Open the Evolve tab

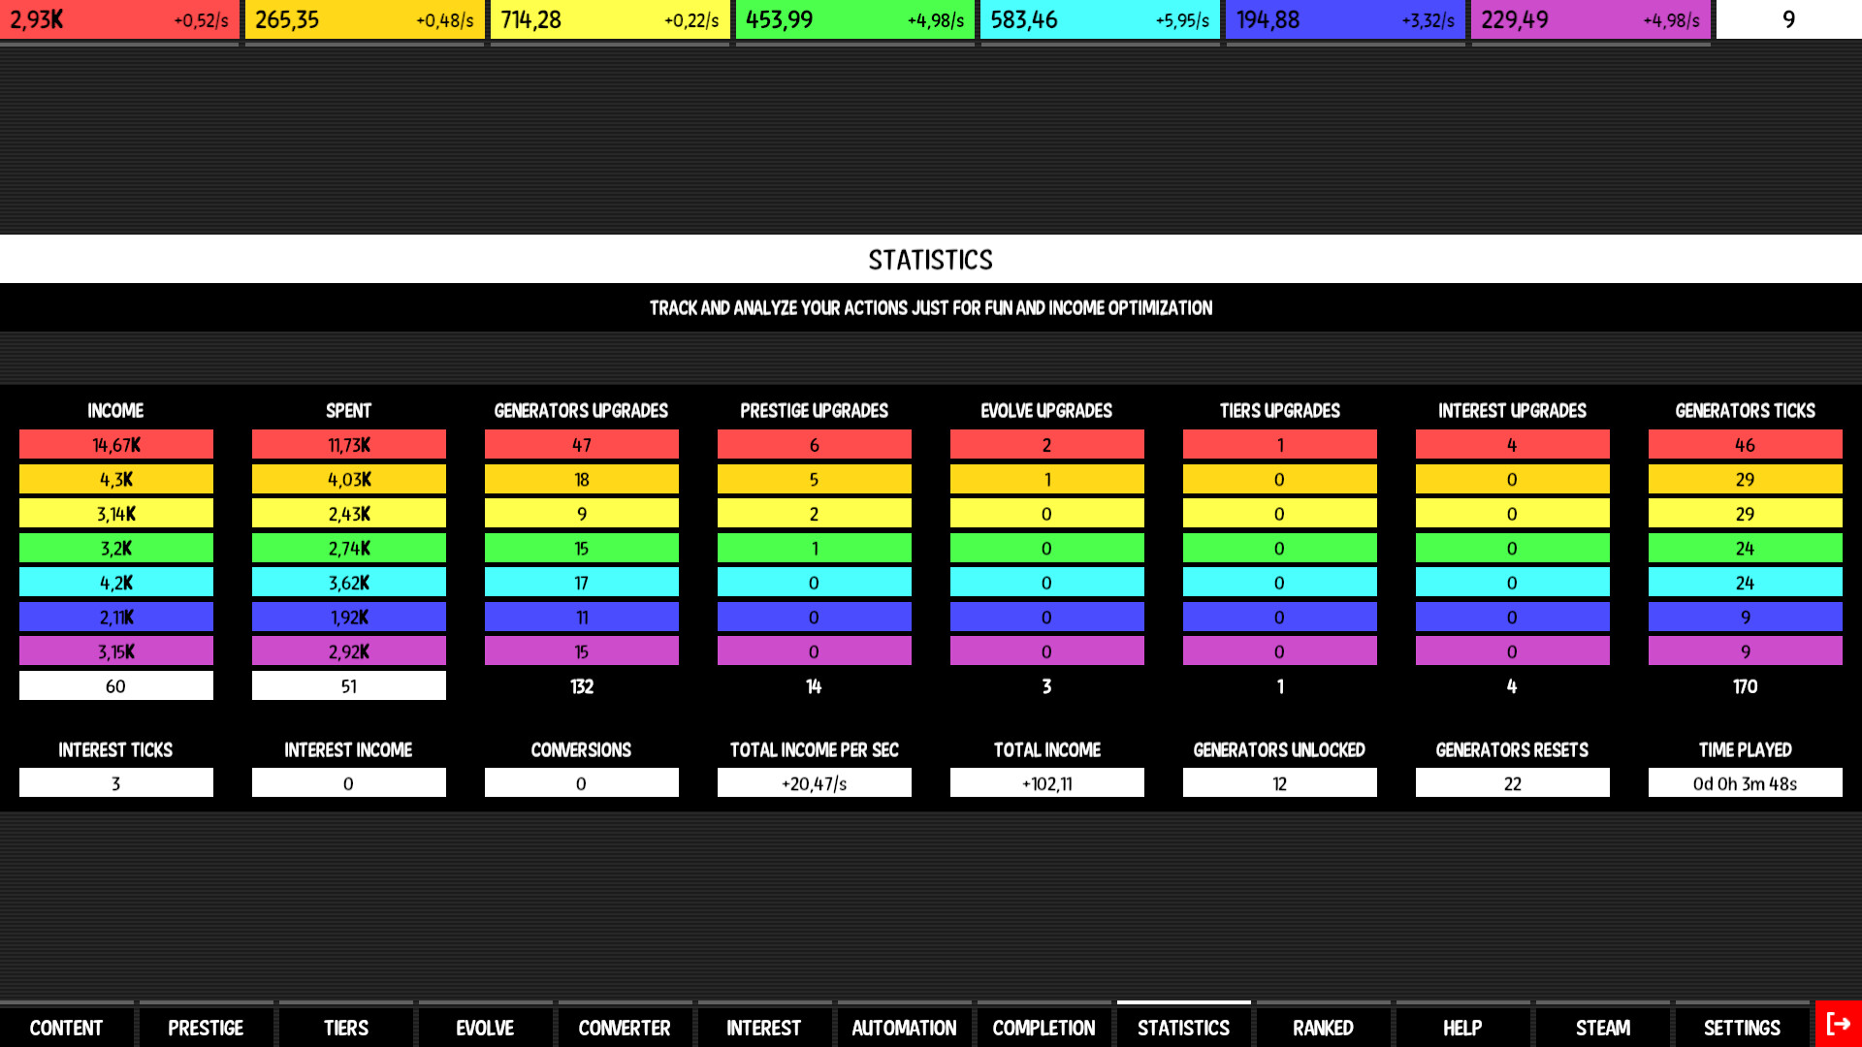[485, 1028]
